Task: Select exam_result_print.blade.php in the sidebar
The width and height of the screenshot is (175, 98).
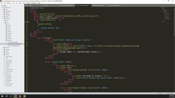Action: 14,44
